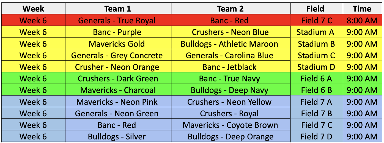
Task: Click the Week column header
Action: (x=33, y=9)
